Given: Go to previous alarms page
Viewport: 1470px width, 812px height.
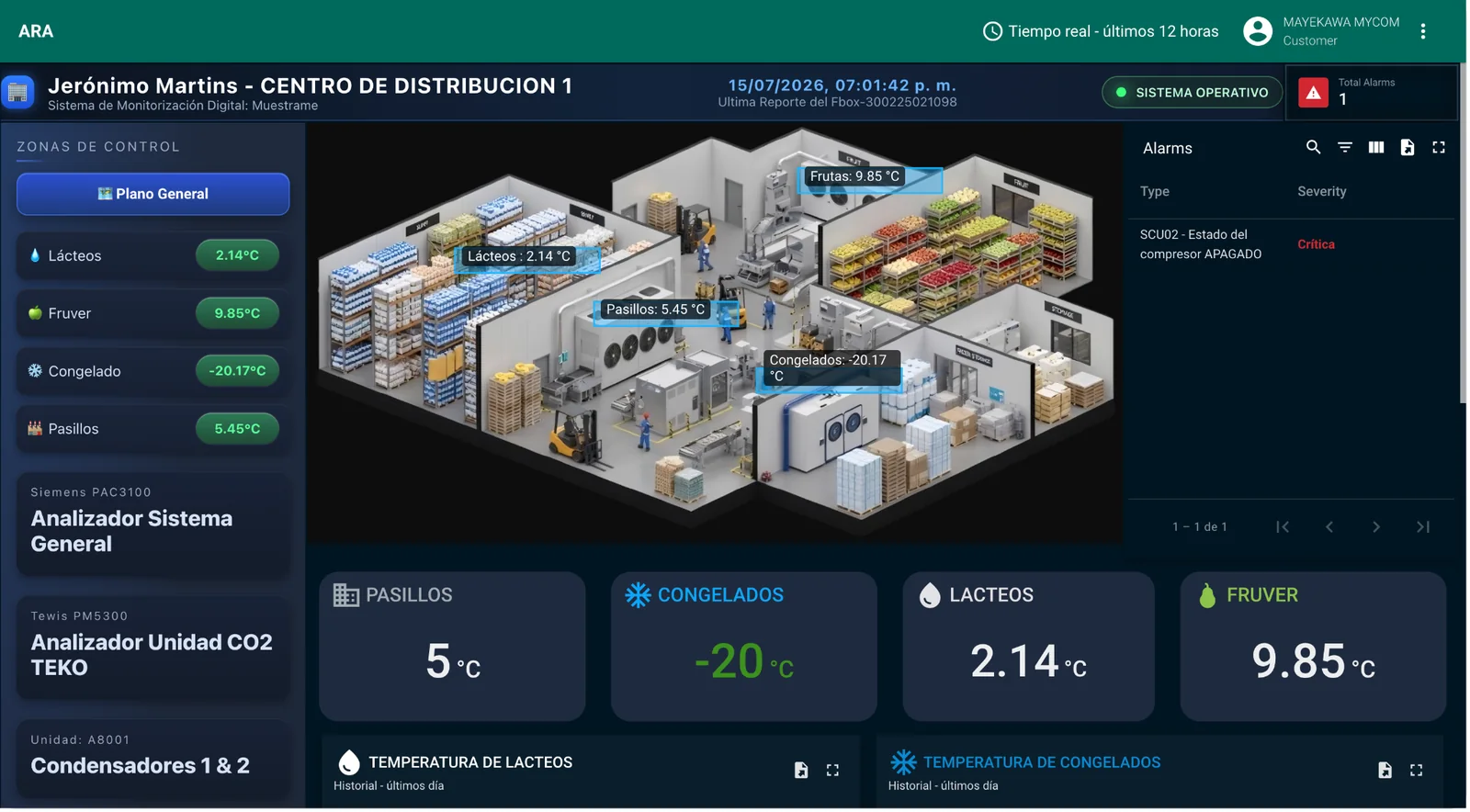Looking at the screenshot, I should pos(1329,526).
